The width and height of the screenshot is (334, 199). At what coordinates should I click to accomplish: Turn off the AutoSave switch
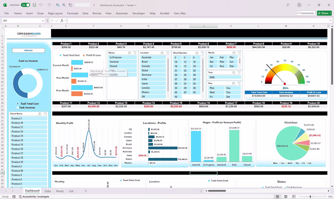[x=25, y=5]
